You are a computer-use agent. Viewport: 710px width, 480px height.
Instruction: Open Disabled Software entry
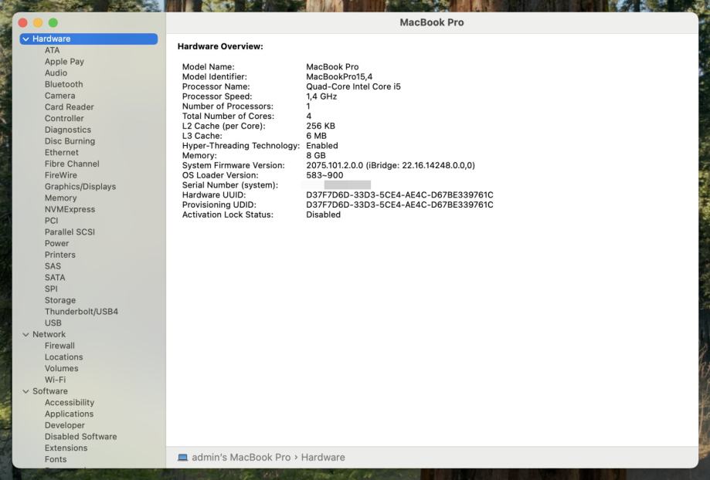pos(80,437)
